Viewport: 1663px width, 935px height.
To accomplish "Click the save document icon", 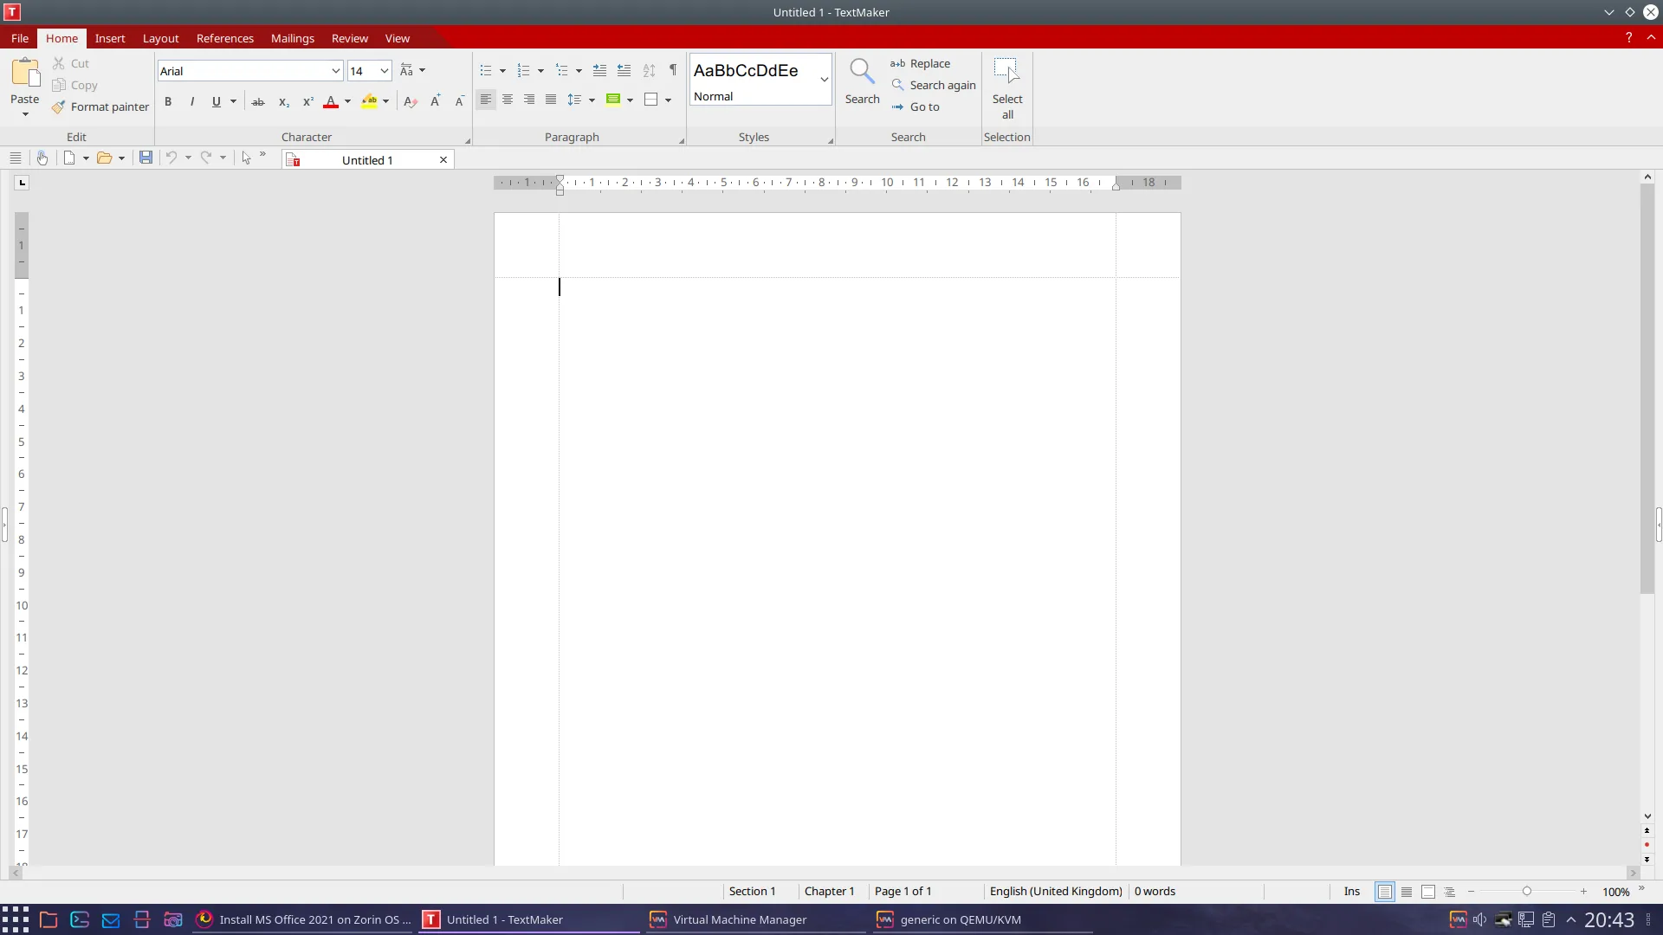I will pyautogui.click(x=146, y=158).
